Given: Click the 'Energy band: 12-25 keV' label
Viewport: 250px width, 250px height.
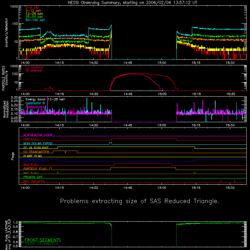Looking at the screenshot, I should click(45, 99).
